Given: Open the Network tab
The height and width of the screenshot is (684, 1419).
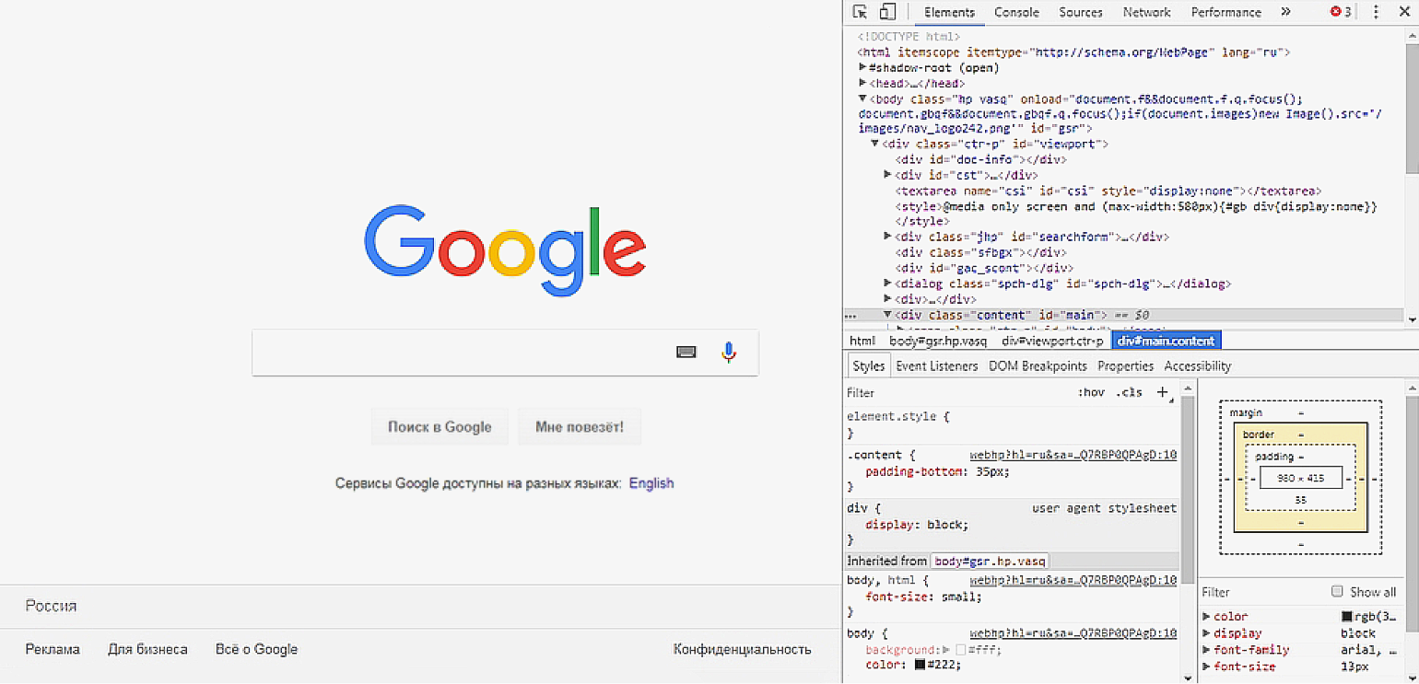Looking at the screenshot, I should coord(1146,12).
